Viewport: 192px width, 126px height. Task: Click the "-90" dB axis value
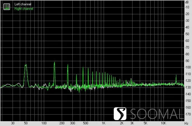(x=187, y=61)
